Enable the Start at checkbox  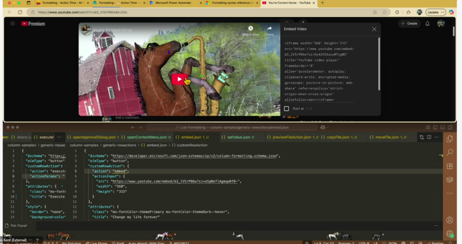286,108
